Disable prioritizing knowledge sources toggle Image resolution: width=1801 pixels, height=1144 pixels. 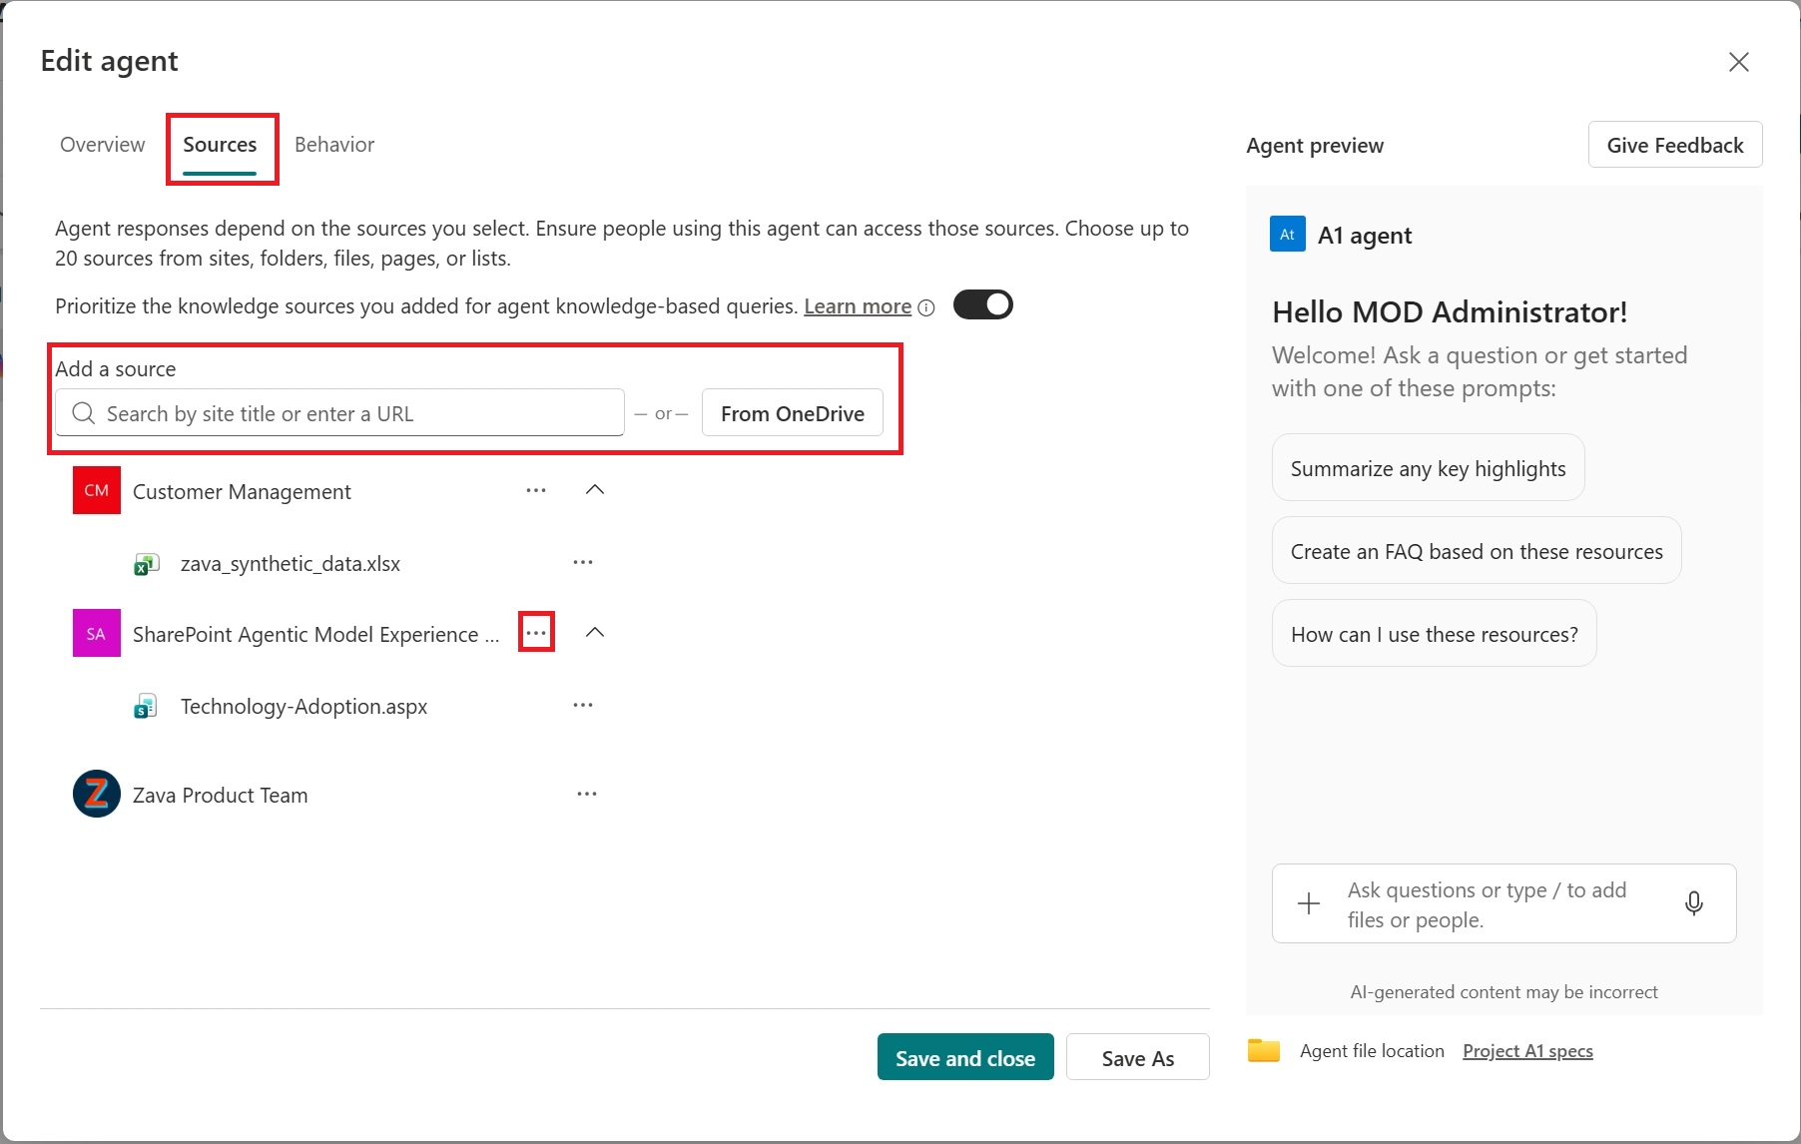coord(982,304)
